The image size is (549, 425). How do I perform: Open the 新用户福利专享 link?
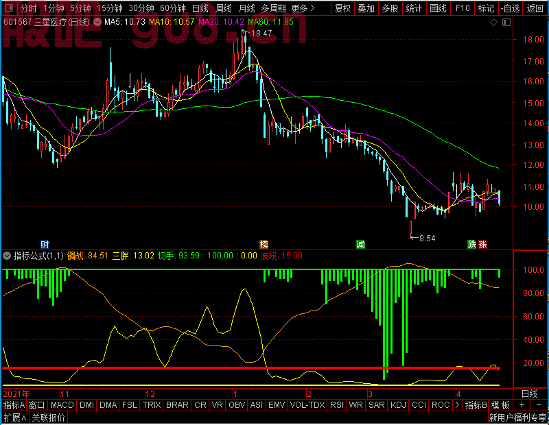coord(517,417)
